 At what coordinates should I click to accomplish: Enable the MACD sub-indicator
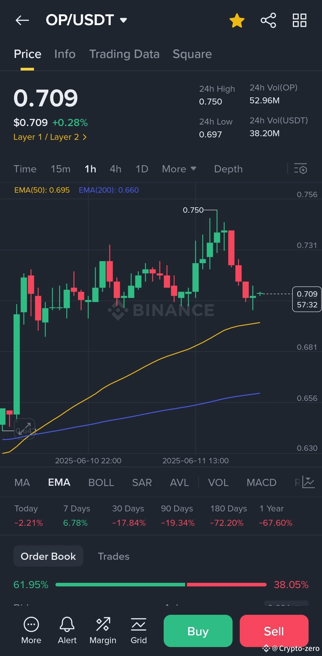261,482
